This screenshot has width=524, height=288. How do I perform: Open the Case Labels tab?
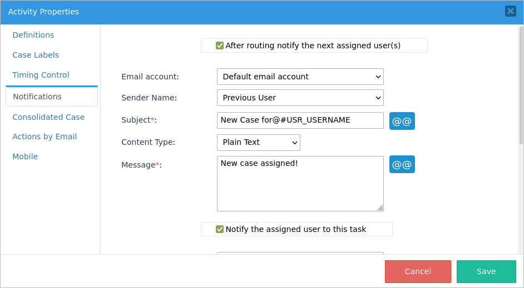point(36,55)
